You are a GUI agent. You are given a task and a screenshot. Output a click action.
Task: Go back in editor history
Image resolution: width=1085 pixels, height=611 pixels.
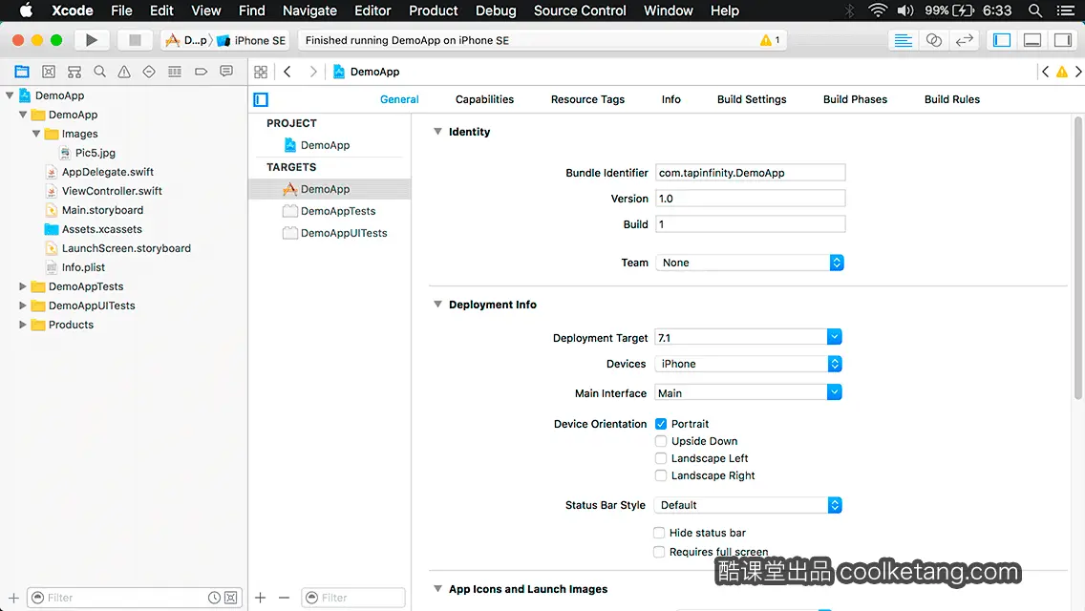click(287, 72)
